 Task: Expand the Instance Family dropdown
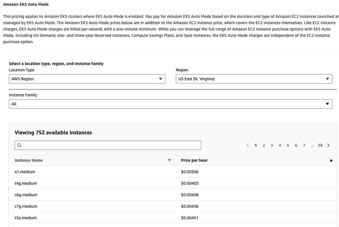coord(170,104)
